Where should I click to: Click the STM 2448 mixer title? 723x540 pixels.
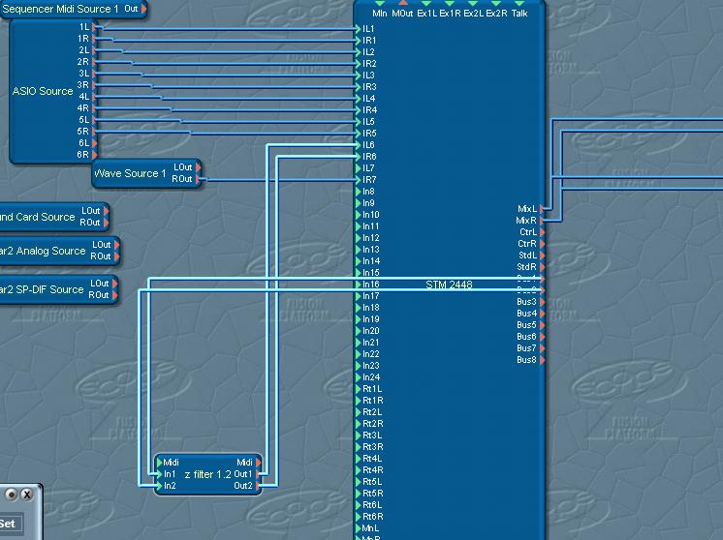pyautogui.click(x=449, y=285)
